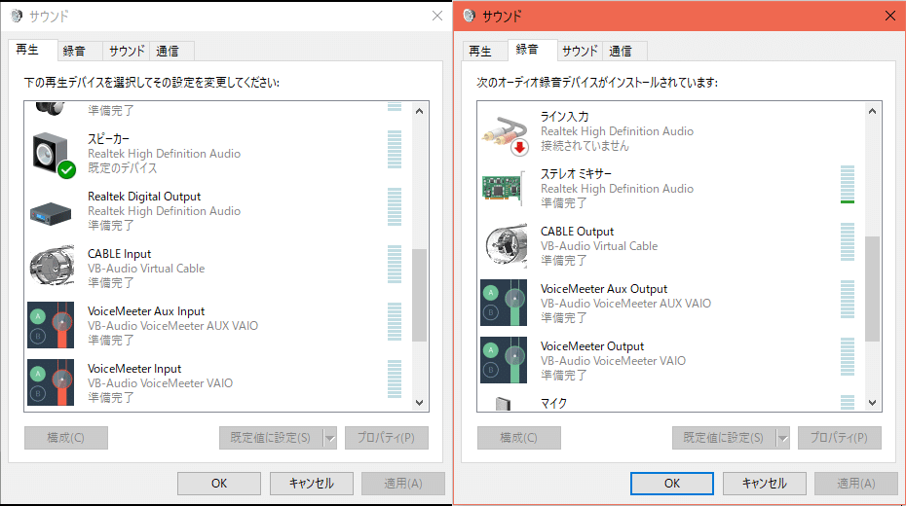This screenshot has width=906, height=506.
Task: Click OK in the right recording window
Action: [672, 484]
